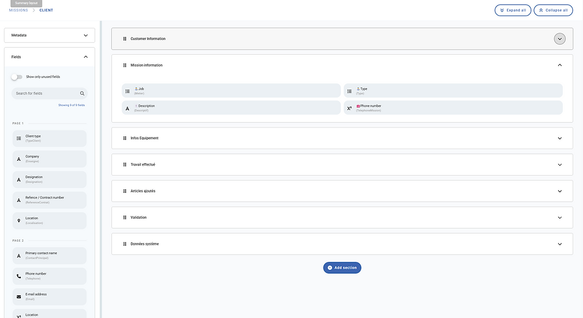
Task: Click 'Refence / Contract number' label
Action: click(45, 198)
